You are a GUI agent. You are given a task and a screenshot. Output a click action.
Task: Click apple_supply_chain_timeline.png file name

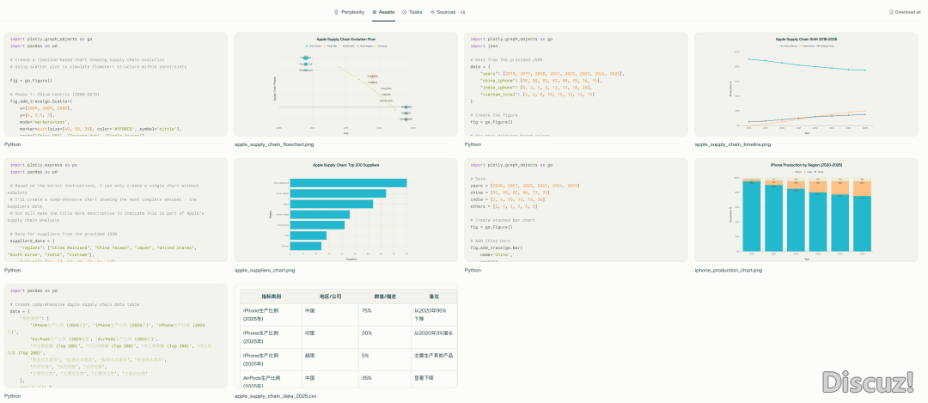(733, 144)
